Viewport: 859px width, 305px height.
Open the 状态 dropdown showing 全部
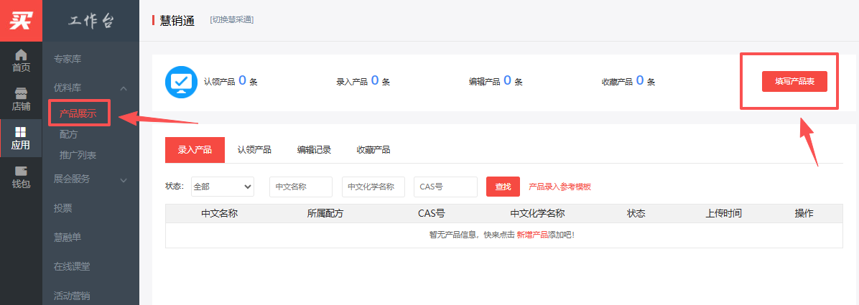(223, 187)
